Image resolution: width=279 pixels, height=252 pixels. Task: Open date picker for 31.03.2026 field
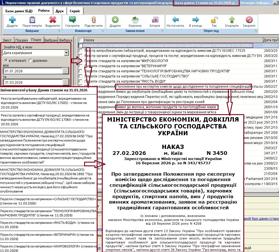66,83
